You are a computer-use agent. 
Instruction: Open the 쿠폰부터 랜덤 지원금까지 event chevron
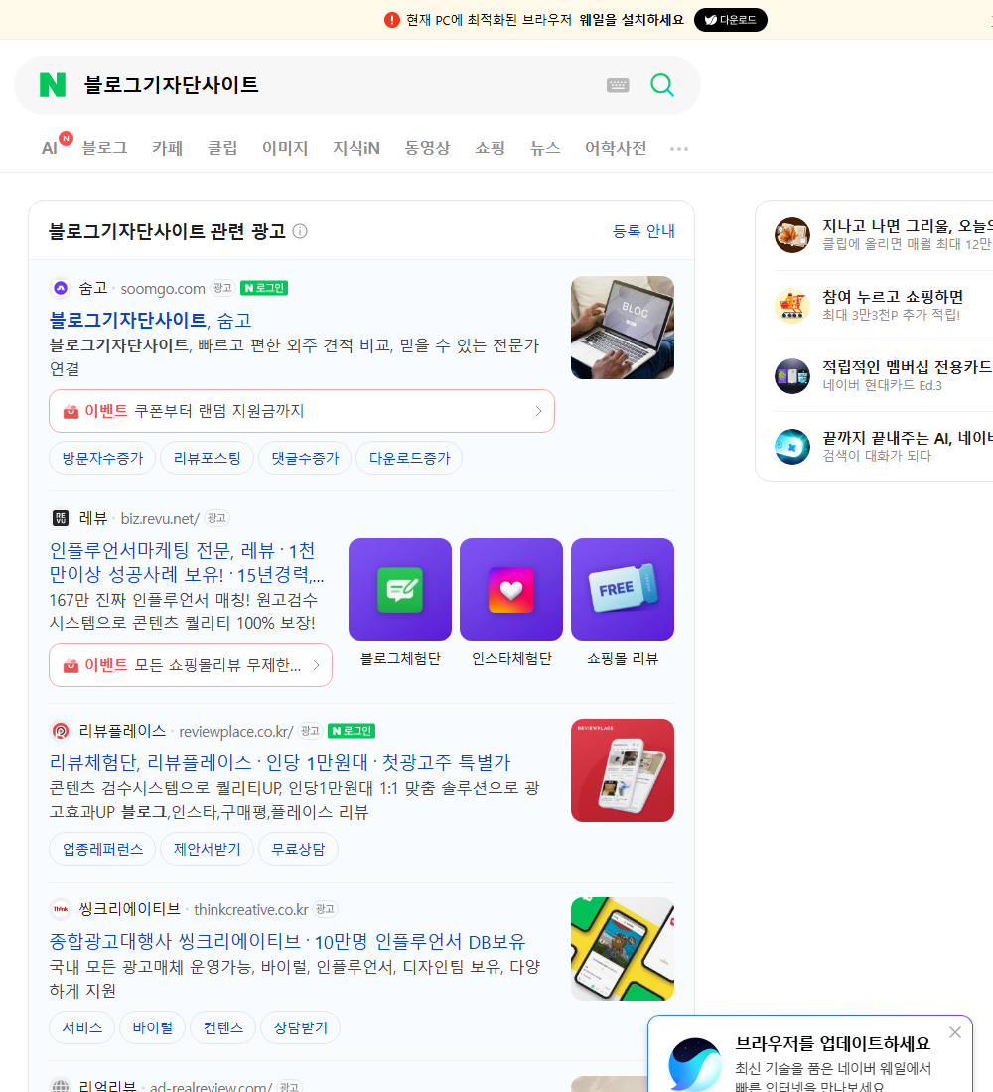(x=538, y=411)
